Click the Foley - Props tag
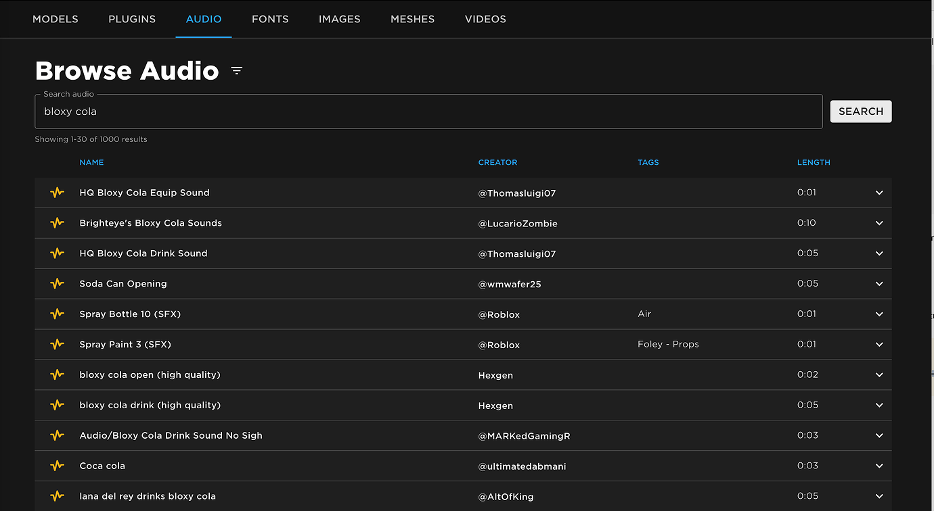 pos(668,345)
